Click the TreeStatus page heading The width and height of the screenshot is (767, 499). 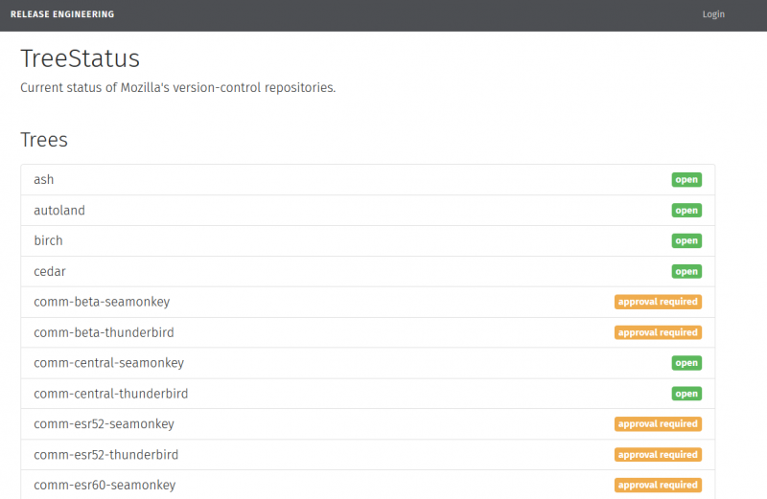(81, 58)
